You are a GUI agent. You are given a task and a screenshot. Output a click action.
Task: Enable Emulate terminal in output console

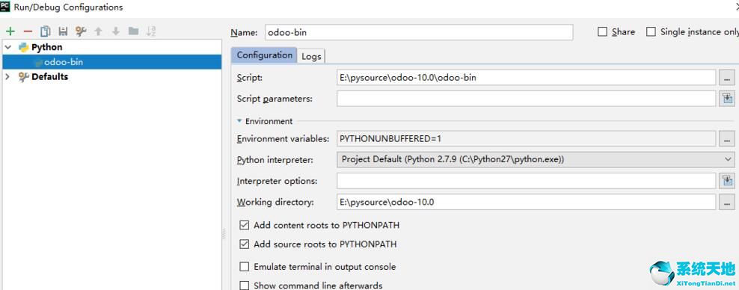244,267
